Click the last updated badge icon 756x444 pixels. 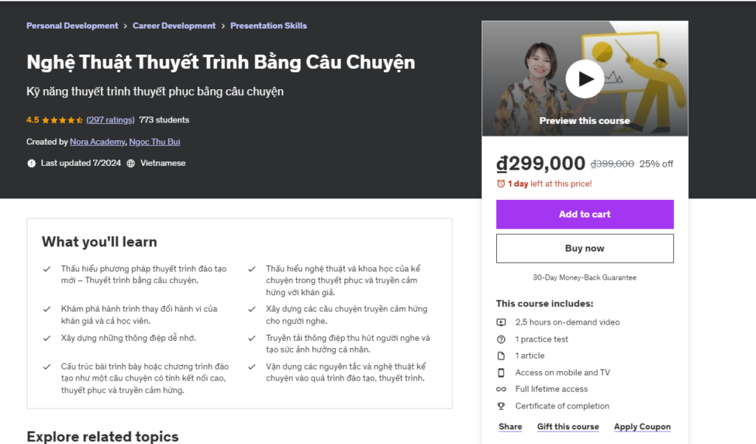click(31, 163)
